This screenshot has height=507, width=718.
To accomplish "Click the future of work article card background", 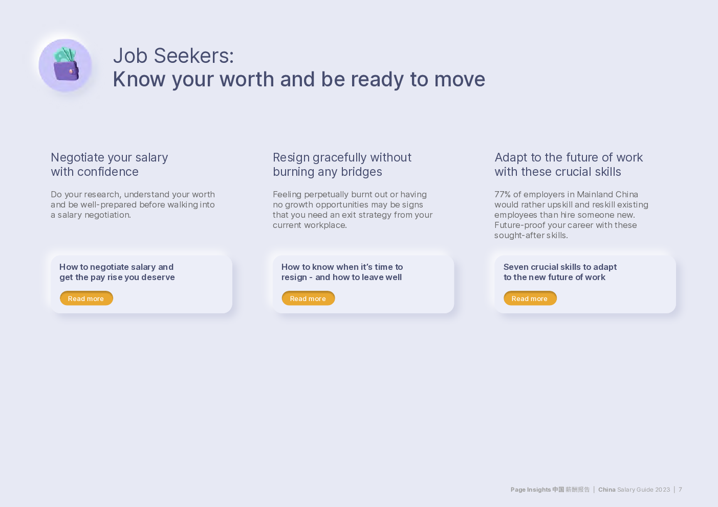I will 585,284.
